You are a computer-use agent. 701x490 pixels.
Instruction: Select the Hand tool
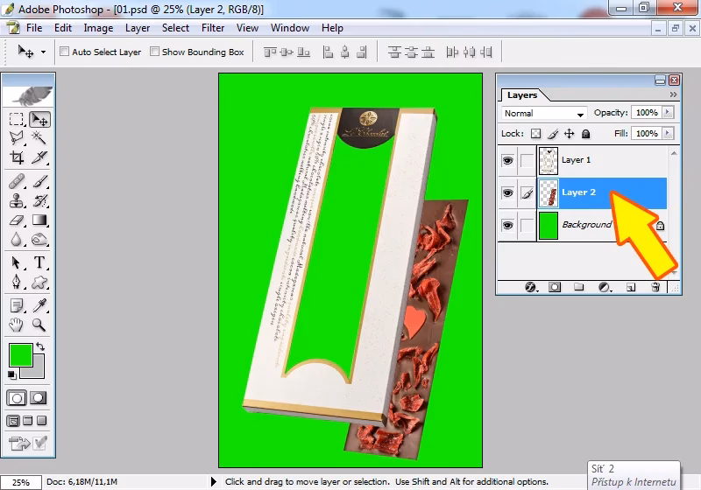(x=17, y=325)
